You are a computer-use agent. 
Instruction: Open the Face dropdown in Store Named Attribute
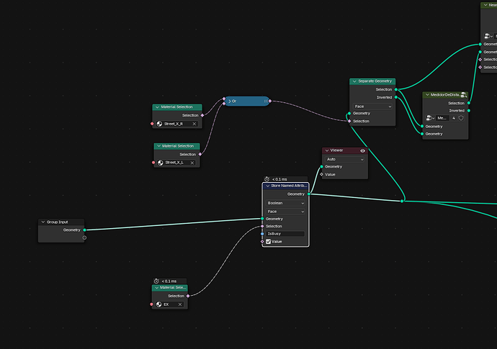(285, 212)
